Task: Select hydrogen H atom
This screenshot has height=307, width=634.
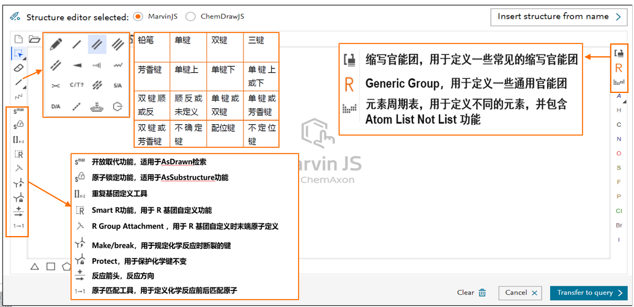Action: pos(619,110)
